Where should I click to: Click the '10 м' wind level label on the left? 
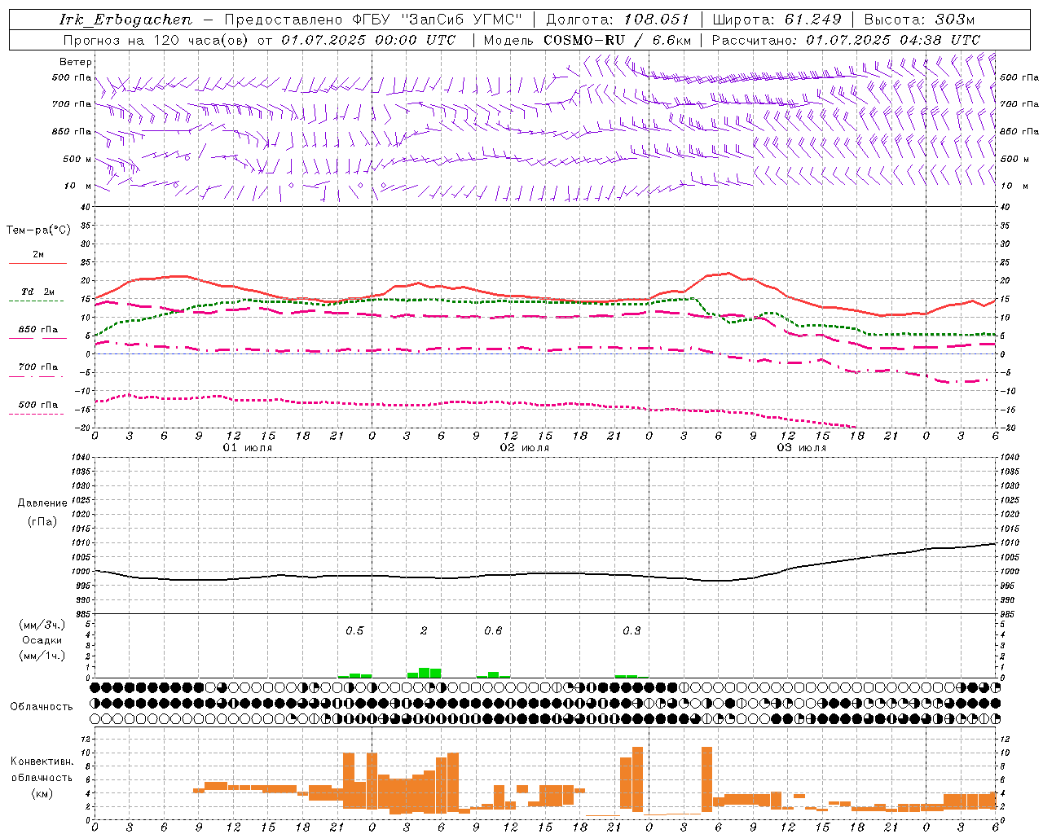pyautogui.click(x=77, y=186)
